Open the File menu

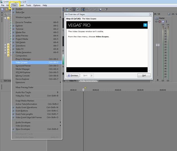pos(3,5)
